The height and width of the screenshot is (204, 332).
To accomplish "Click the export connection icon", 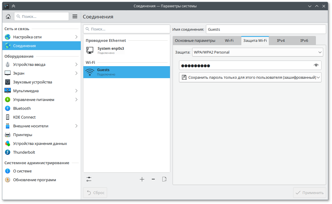I will (164, 179).
